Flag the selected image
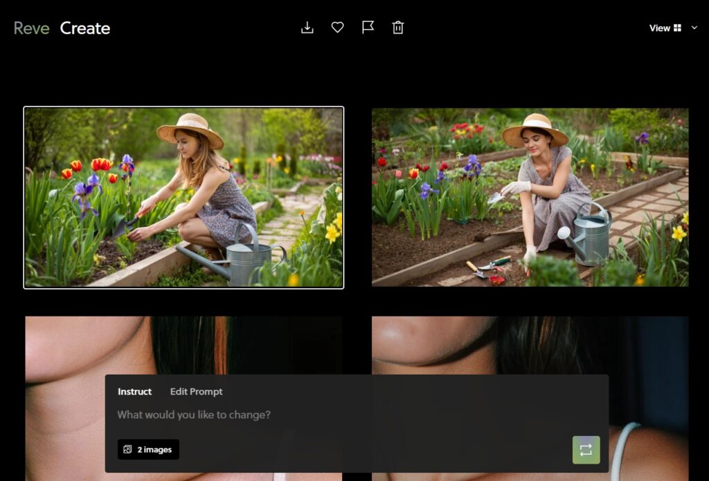709x481 pixels. coord(368,28)
